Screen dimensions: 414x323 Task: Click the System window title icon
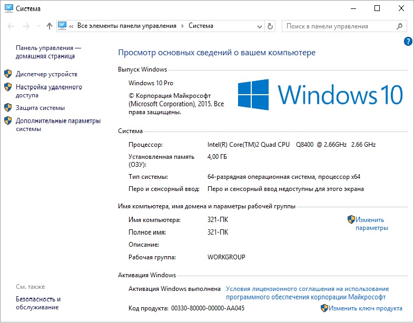coord(9,8)
